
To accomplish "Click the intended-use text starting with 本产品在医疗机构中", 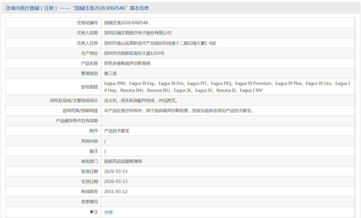I will 179,111.
